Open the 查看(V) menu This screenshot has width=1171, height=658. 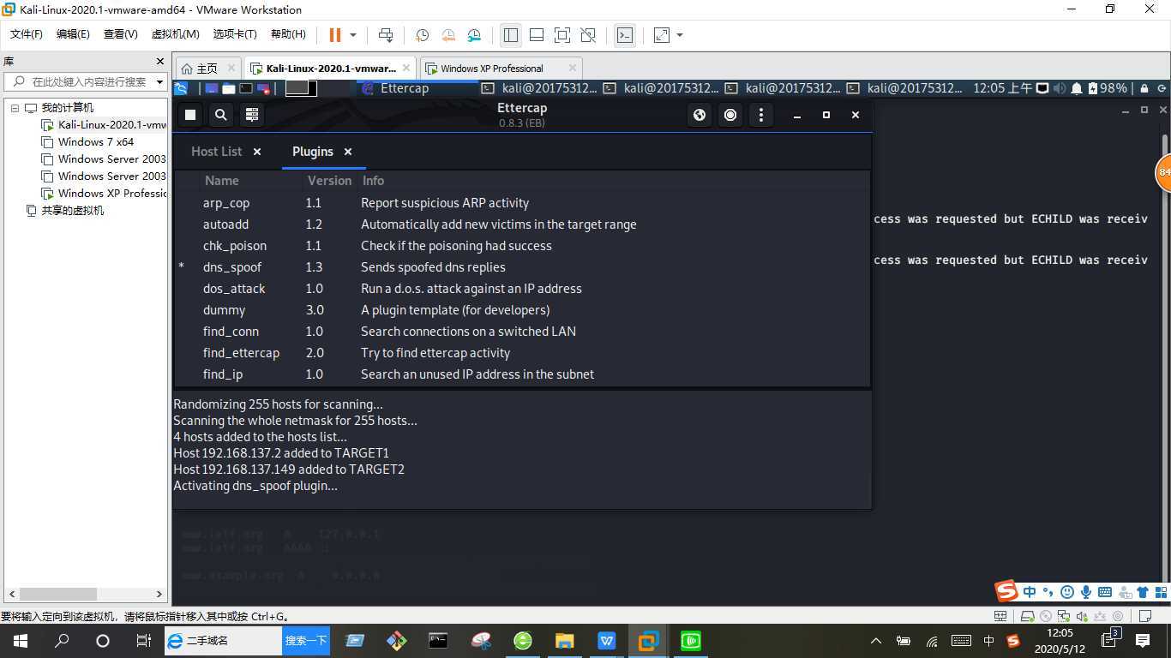click(120, 34)
